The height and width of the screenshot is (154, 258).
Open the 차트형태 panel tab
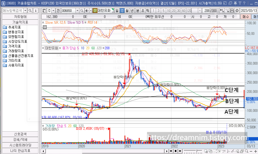click(20, 17)
